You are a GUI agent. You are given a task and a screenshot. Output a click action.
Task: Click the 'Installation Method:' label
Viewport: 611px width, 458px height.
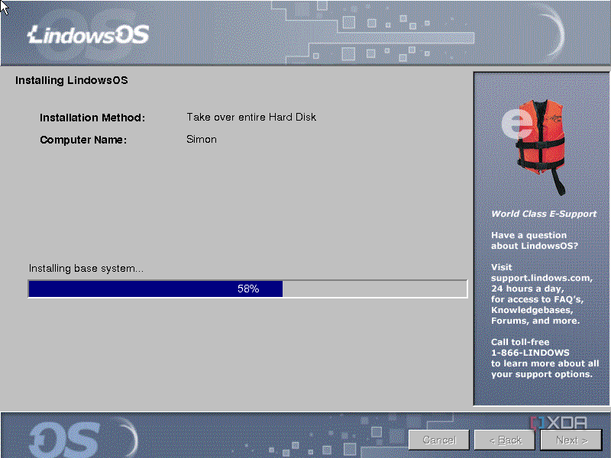point(92,118)
